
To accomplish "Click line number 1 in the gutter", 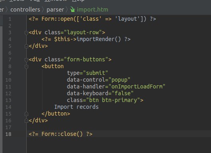I will (10, 19).
